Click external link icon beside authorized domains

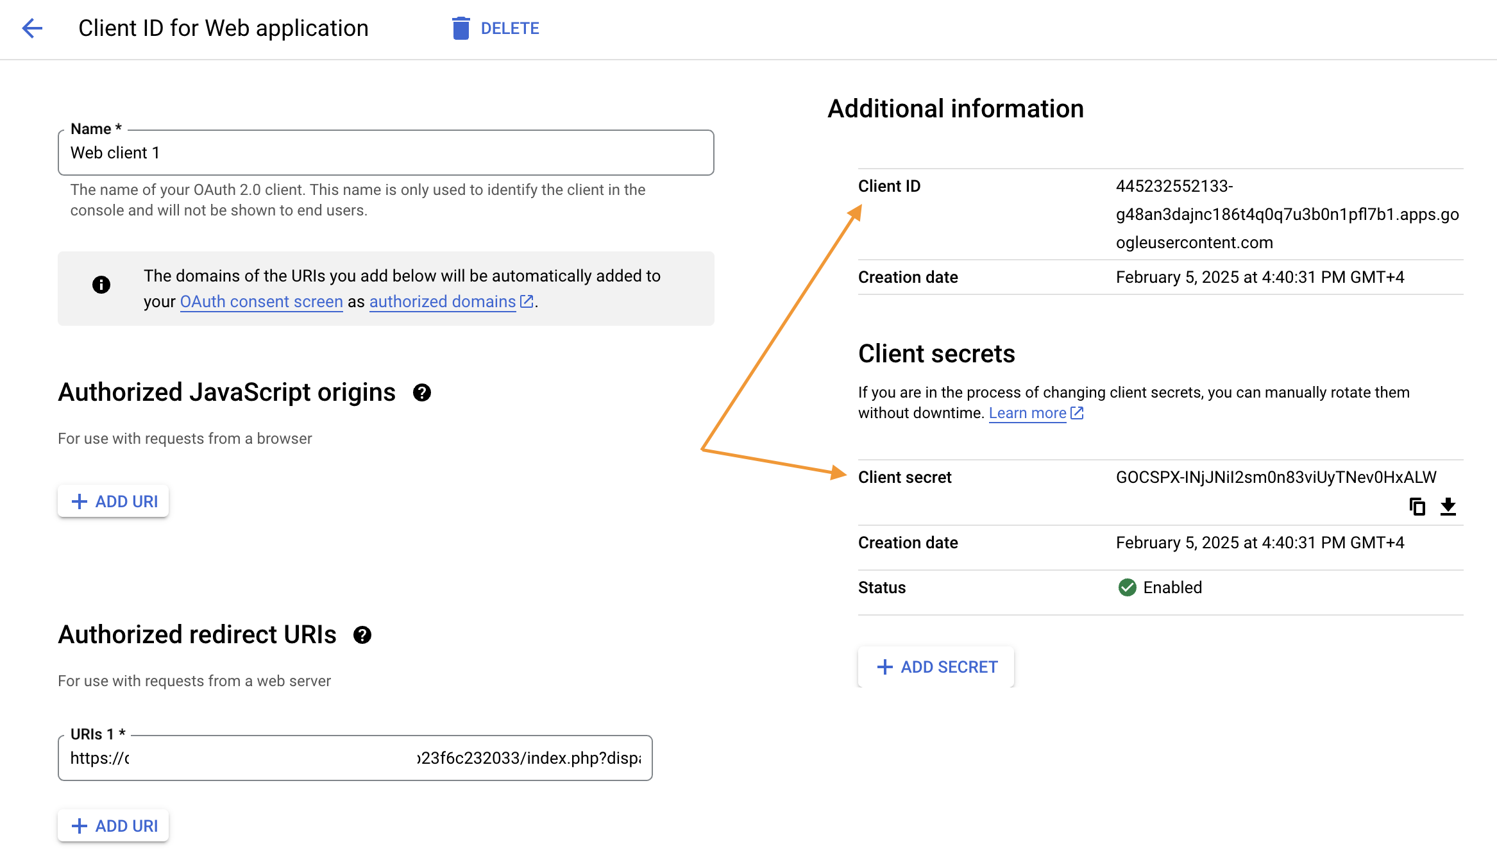(x=527, y=301)
